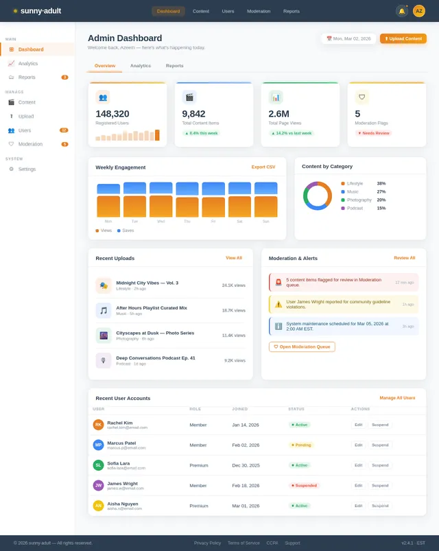Select Users in the top navigation

point(228,11)
